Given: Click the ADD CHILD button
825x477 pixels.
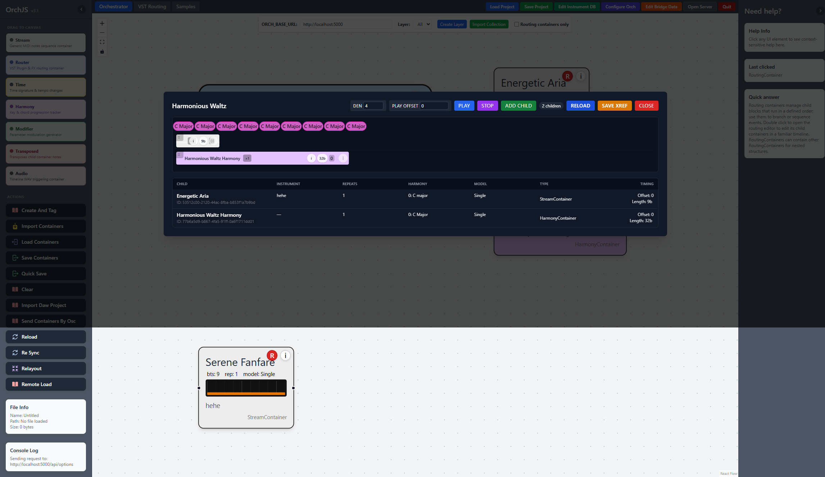Looking at the screenshot, I should [518, 106].
